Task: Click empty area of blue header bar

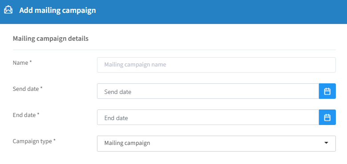Action: pyautogui.click(x=221, y=12)
